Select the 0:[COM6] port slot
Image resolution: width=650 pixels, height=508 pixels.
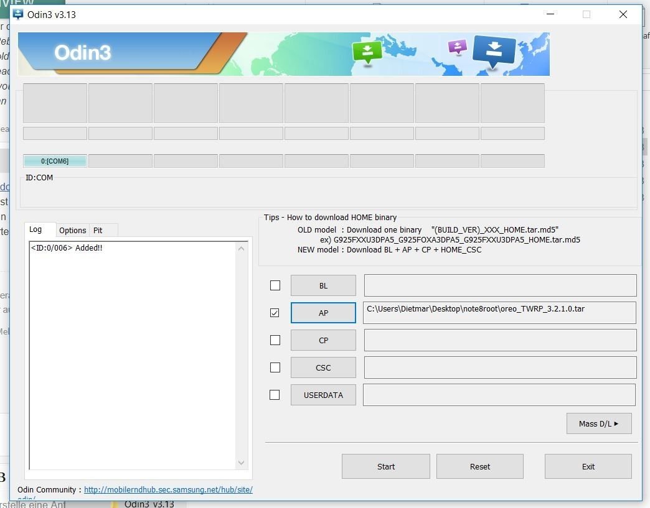tap(55, 161)
